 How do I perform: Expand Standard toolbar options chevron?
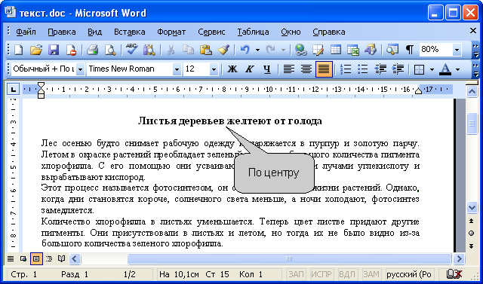pyautogui.click(x=475, y=50)
